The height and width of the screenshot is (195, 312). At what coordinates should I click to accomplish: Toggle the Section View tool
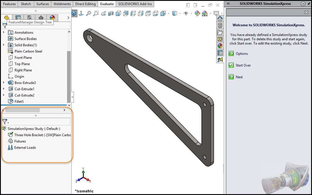pos(111,13)
